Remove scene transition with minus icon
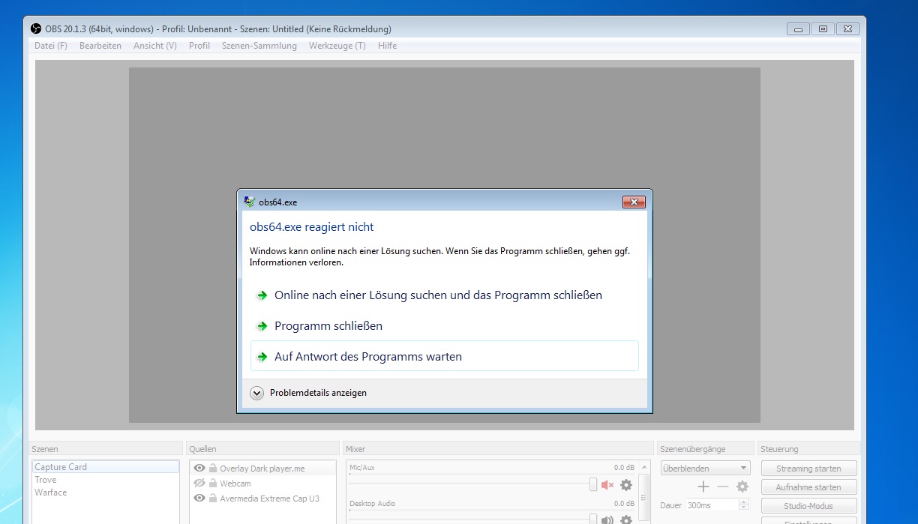Image resolution: width=918 pixels, height=524 pixels. tap(723, 487)
